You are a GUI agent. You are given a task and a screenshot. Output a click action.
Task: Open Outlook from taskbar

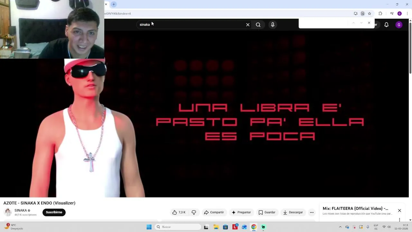(x=244, y=227)
